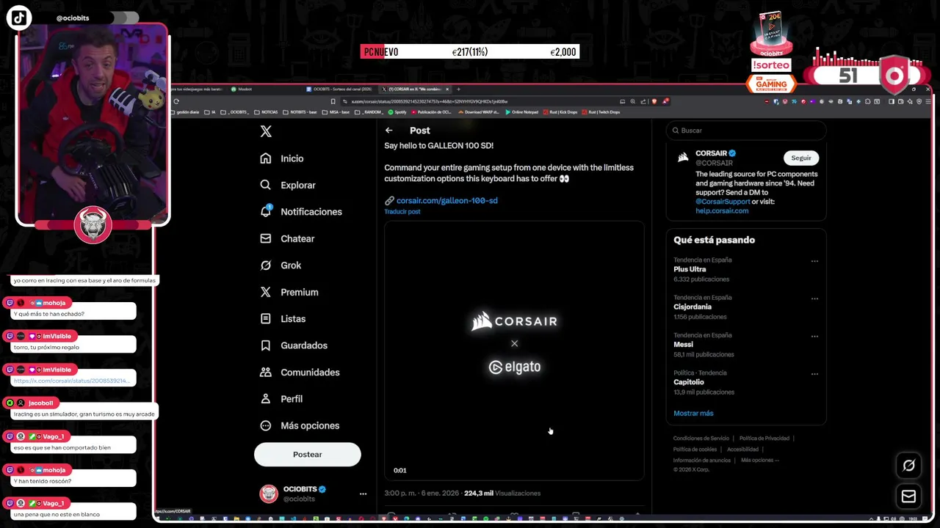Expand footer Más opciones menu
The height and width of the screenshot is (528, 940).
760,461
